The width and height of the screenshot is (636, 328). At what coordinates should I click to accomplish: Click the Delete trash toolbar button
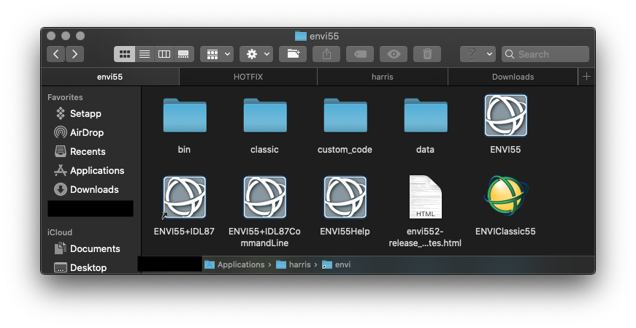click(x=427, y=54)
